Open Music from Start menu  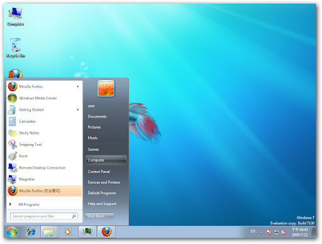tap(92, 138)
